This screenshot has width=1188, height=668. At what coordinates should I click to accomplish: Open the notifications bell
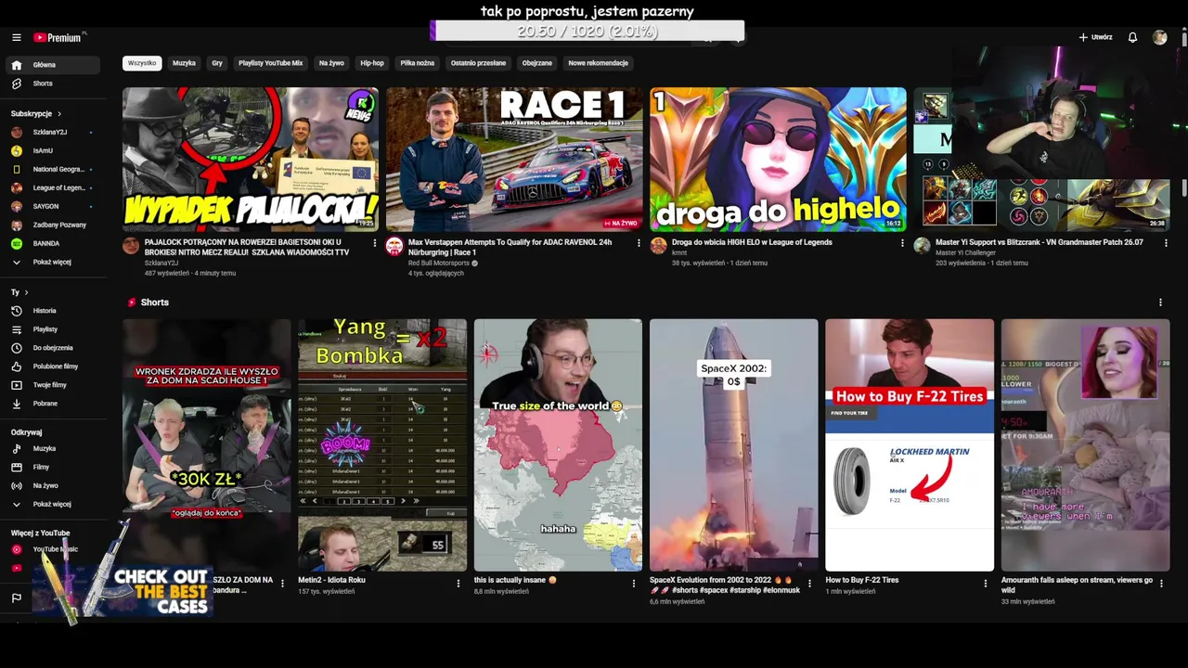pos(1132,37)
